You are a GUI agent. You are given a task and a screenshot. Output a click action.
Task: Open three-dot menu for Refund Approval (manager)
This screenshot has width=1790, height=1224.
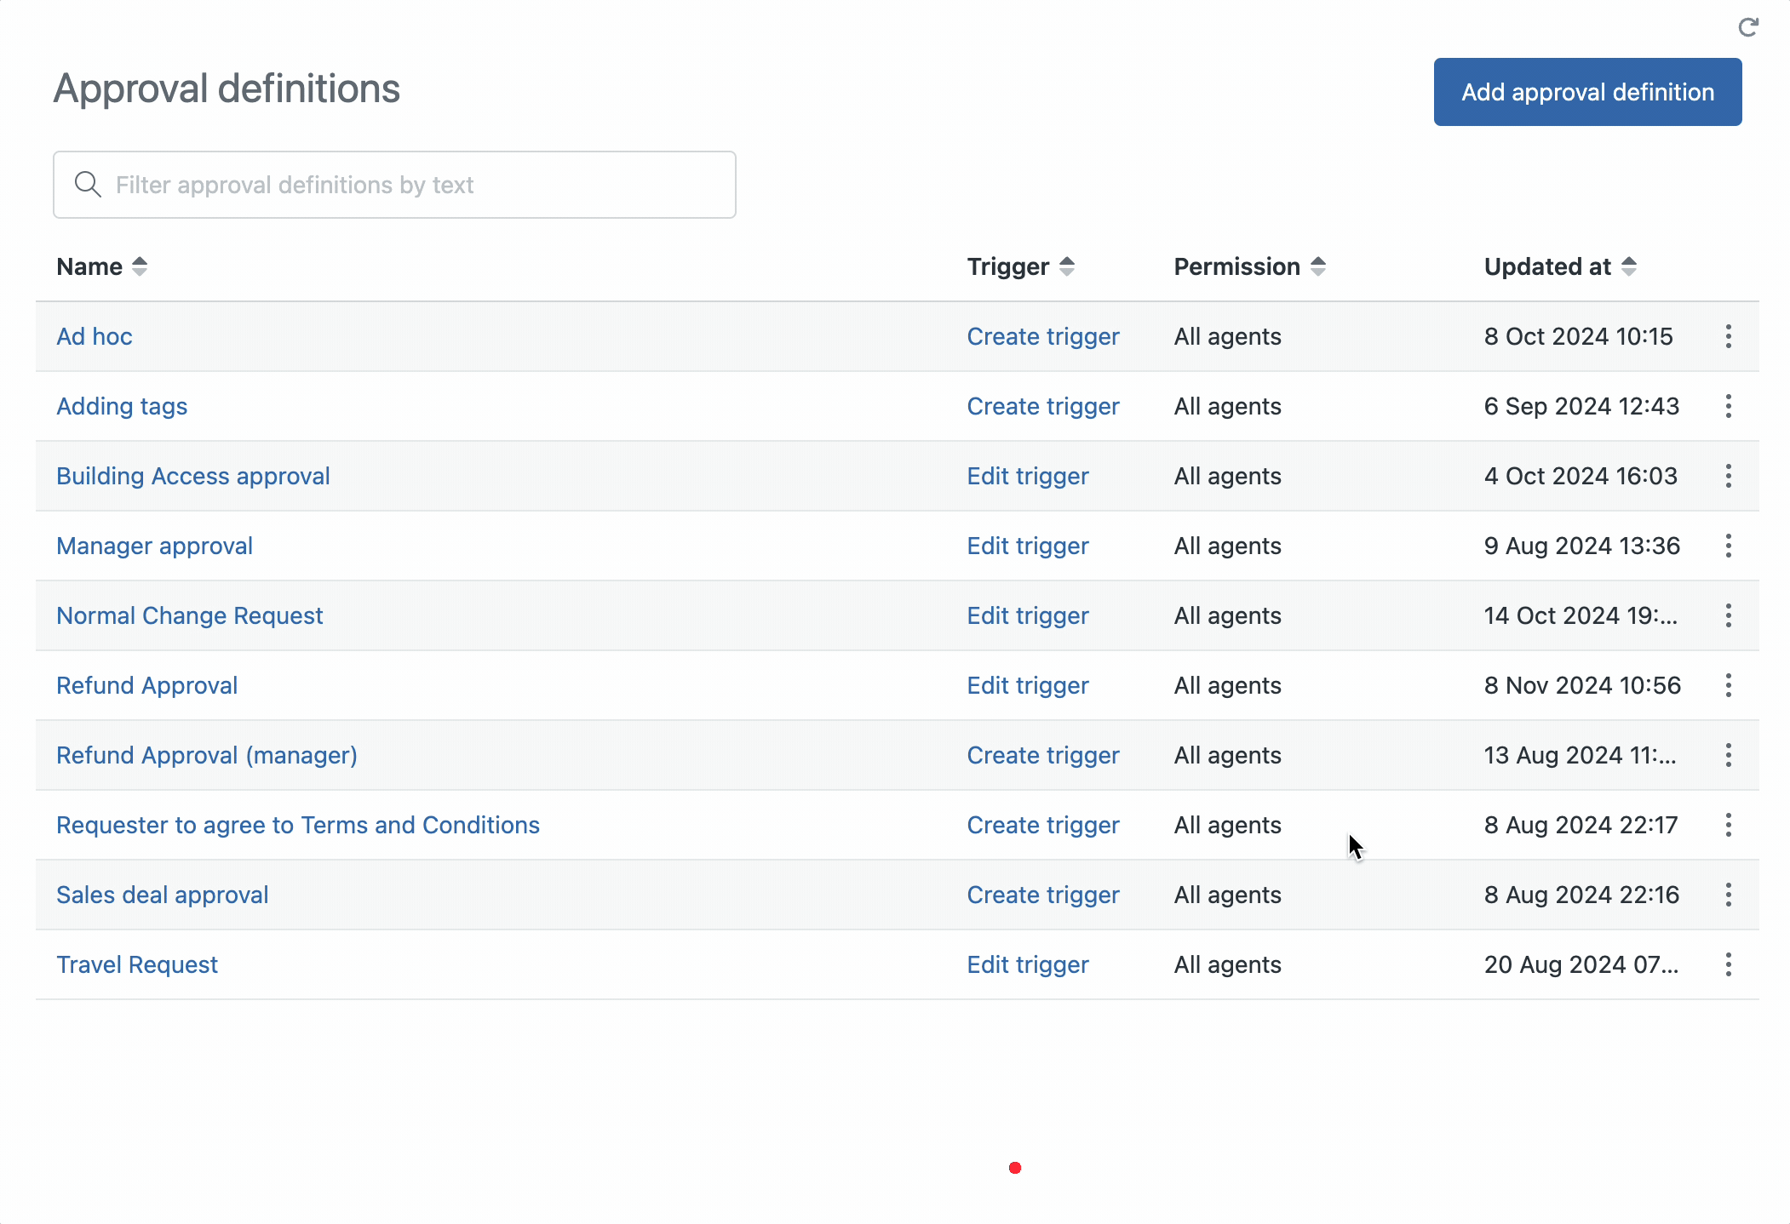[1728, 755]
